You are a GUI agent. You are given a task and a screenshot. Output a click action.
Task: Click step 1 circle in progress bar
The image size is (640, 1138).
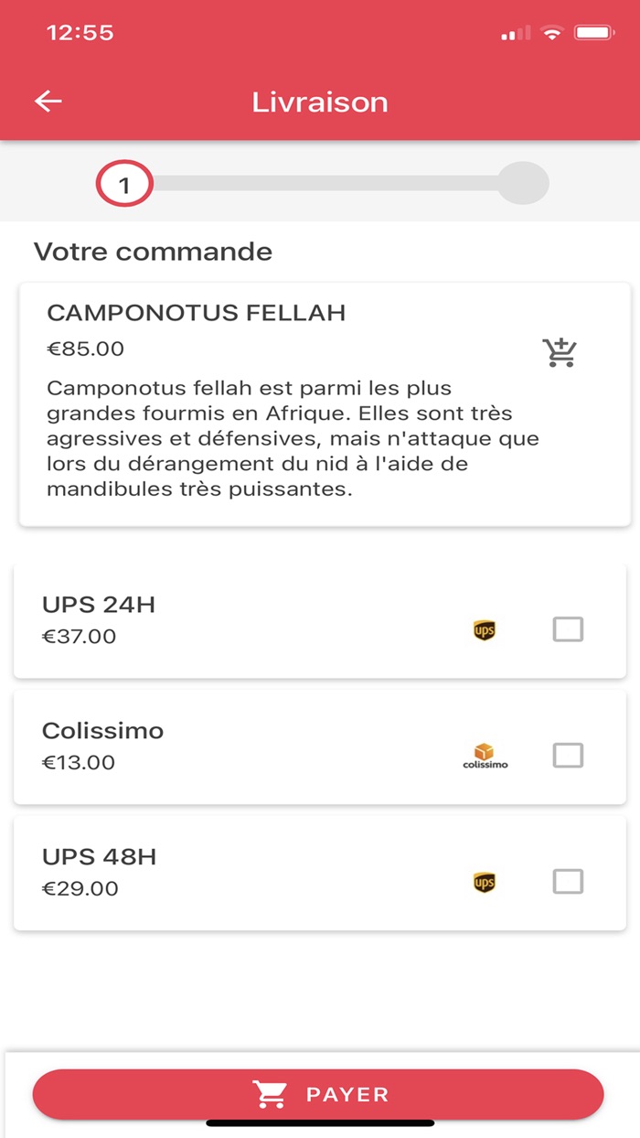coord(124,186)
